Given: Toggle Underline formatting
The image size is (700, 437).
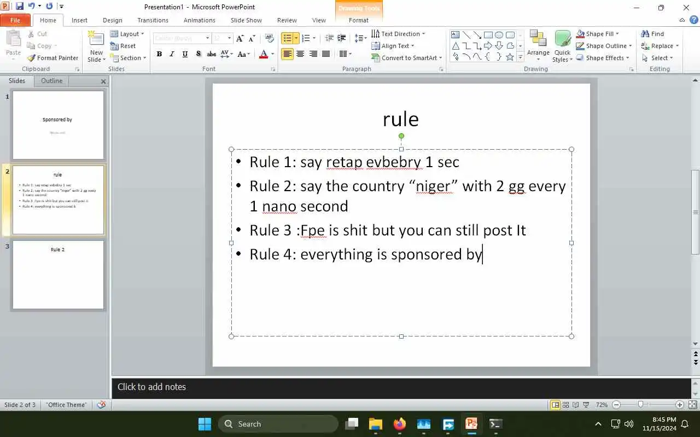Looking at the screenshot, I should point(185,54).
